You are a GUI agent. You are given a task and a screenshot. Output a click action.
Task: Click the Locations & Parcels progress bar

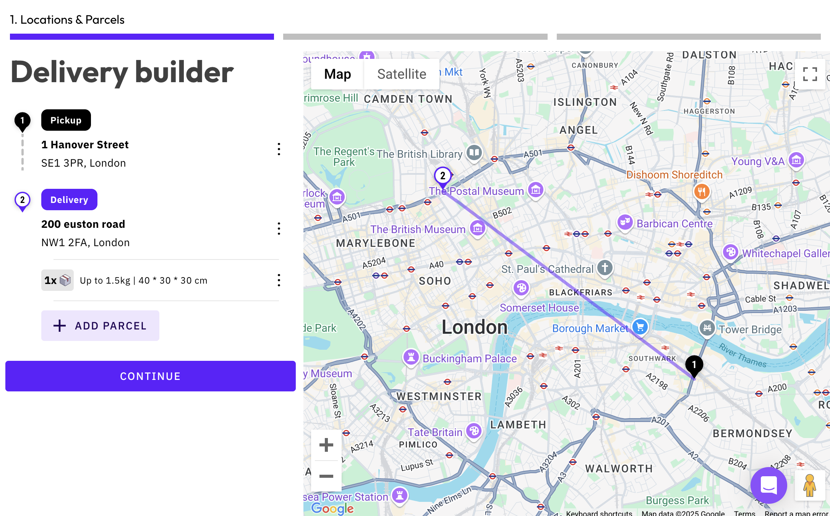[142, 37]
